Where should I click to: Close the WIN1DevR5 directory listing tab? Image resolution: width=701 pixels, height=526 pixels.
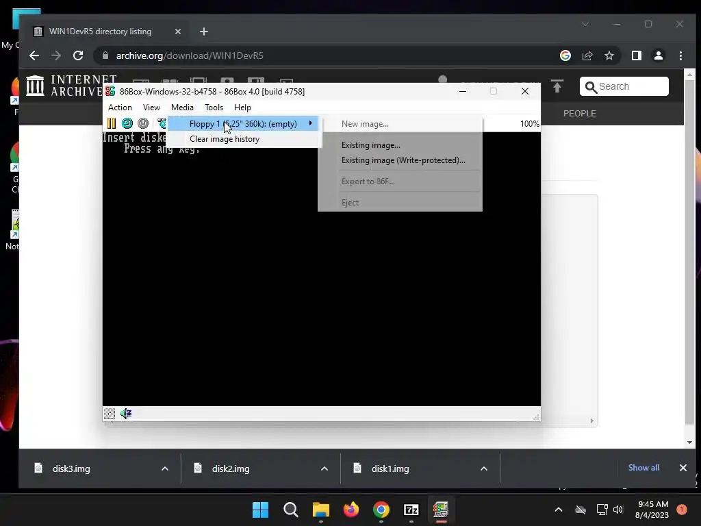click(x=177, y=32)
